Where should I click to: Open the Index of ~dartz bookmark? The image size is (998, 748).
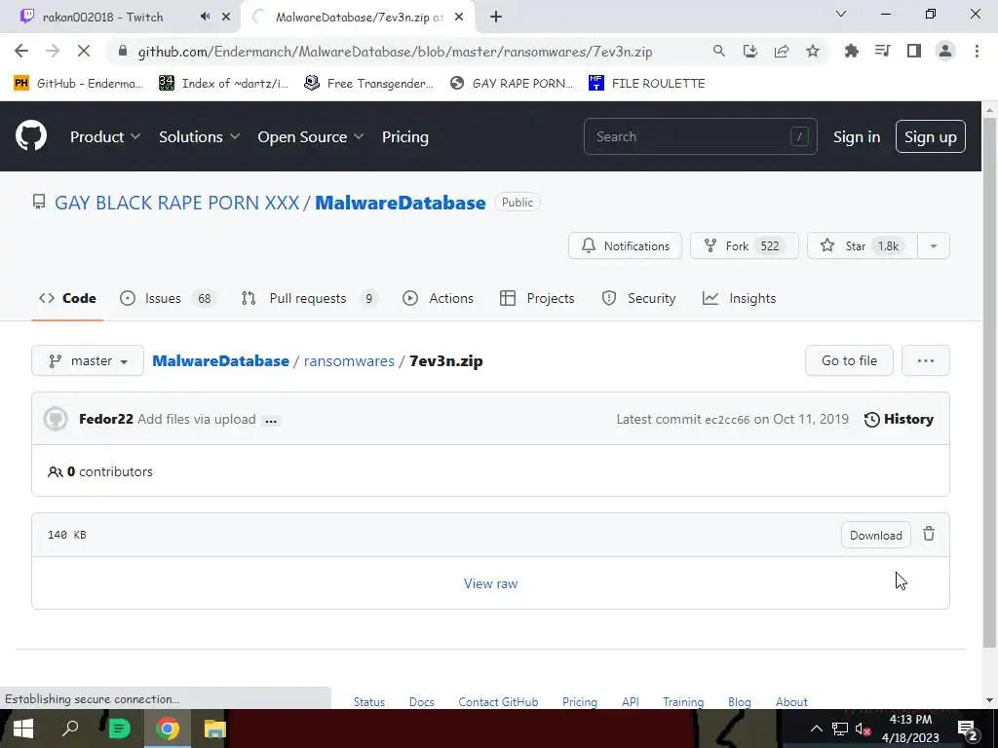(x=223, y=84)
